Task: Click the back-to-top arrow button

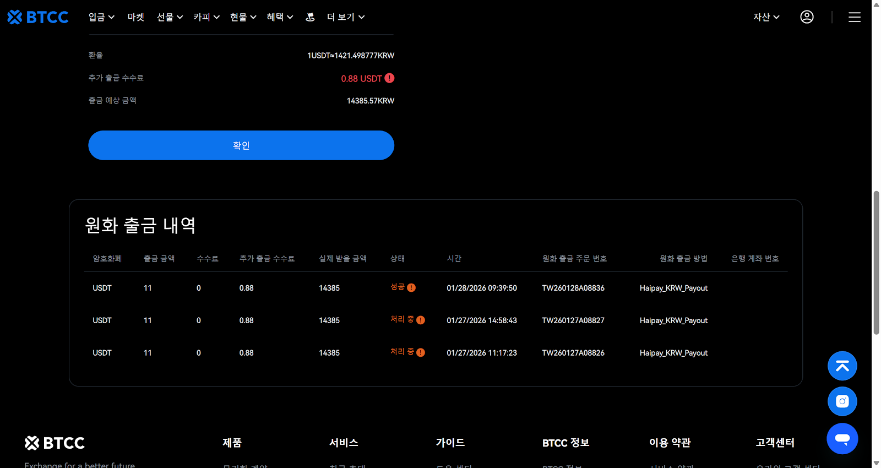Action: click(x=842, y=366)
